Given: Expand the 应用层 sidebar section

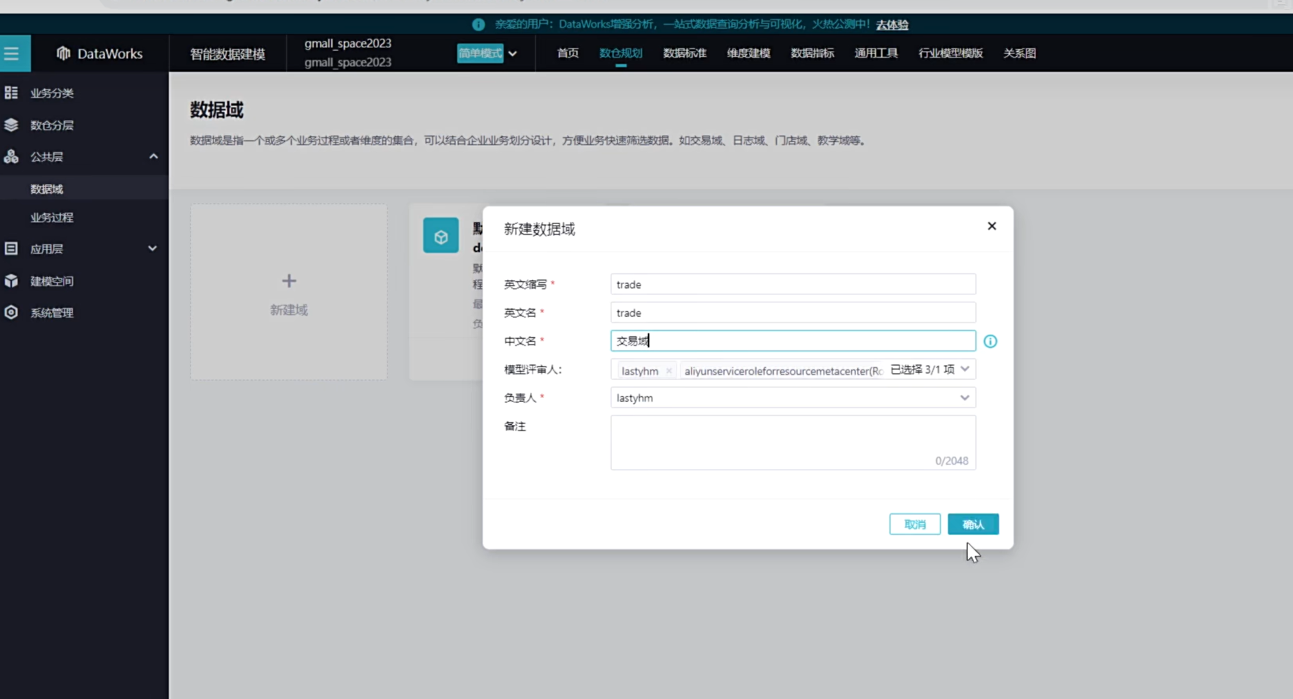Looking at the screenshot, I should click(152, 248).
